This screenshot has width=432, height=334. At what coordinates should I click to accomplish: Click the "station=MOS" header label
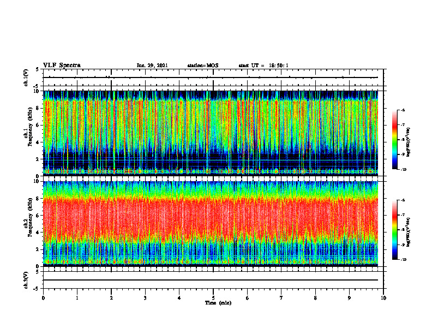203,65
